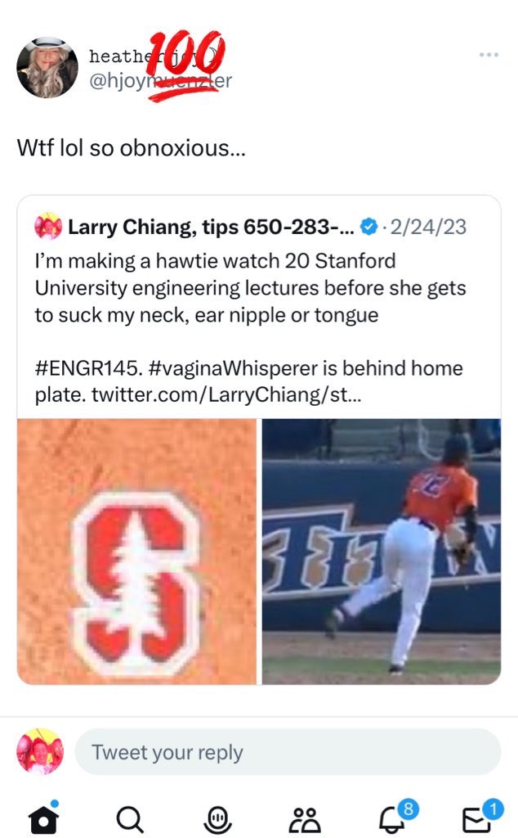
Task: Open Spaces microphone icon in bottom bar
Action: click(217, 819)
